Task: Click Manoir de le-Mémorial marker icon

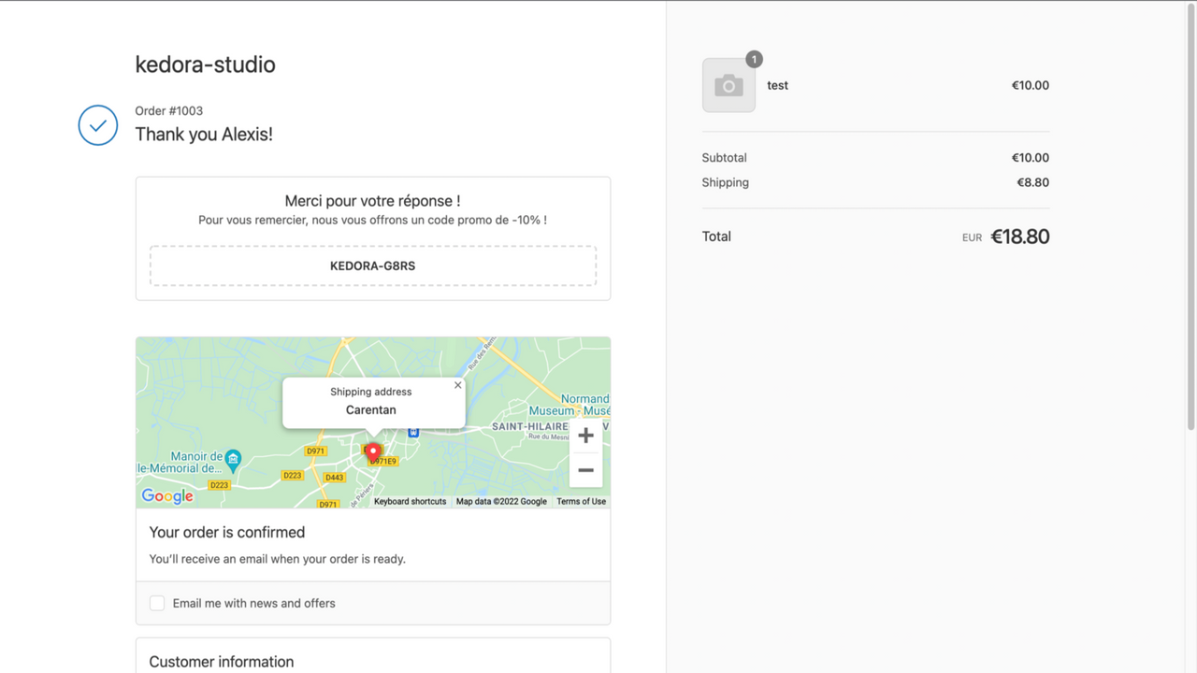Action: coord(233,459)
